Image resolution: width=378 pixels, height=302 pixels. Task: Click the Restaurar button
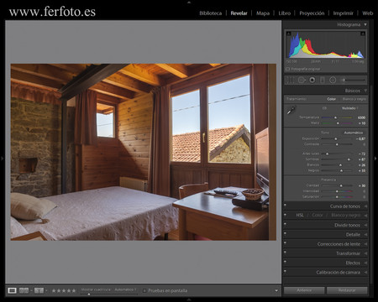(x=347, y=290)
